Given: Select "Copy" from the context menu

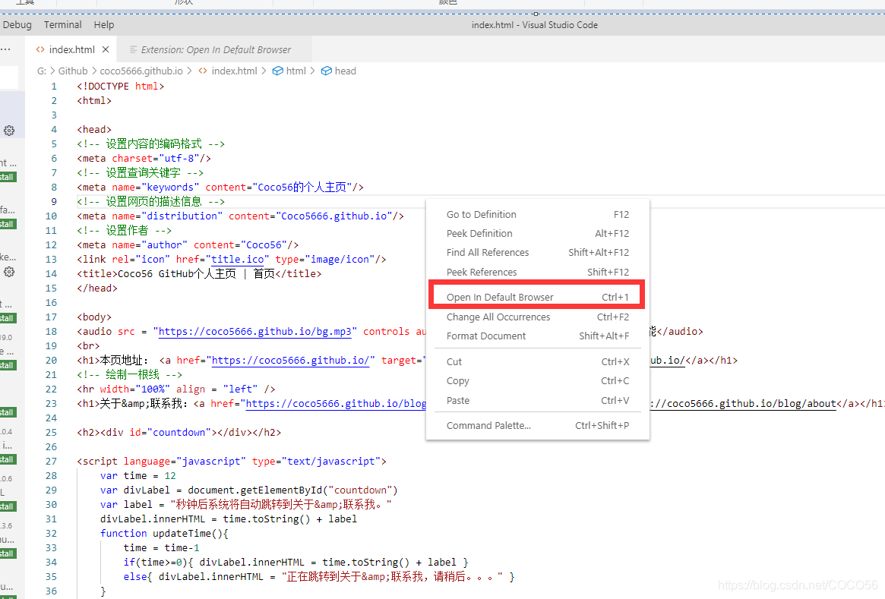Looking at the screenshot, I should (x=457, y=380).
